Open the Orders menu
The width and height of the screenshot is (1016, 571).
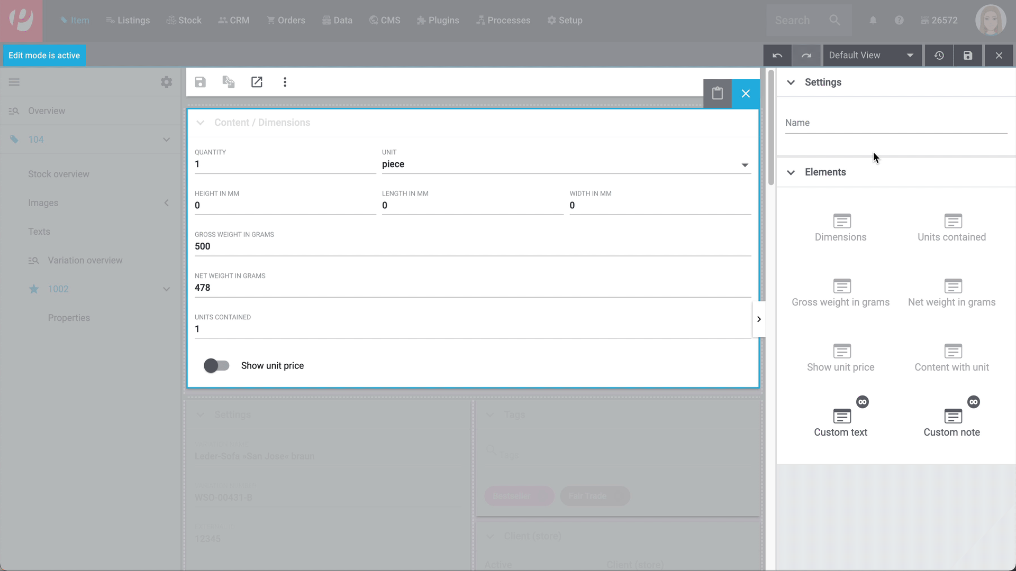click(x=286, y=21)
